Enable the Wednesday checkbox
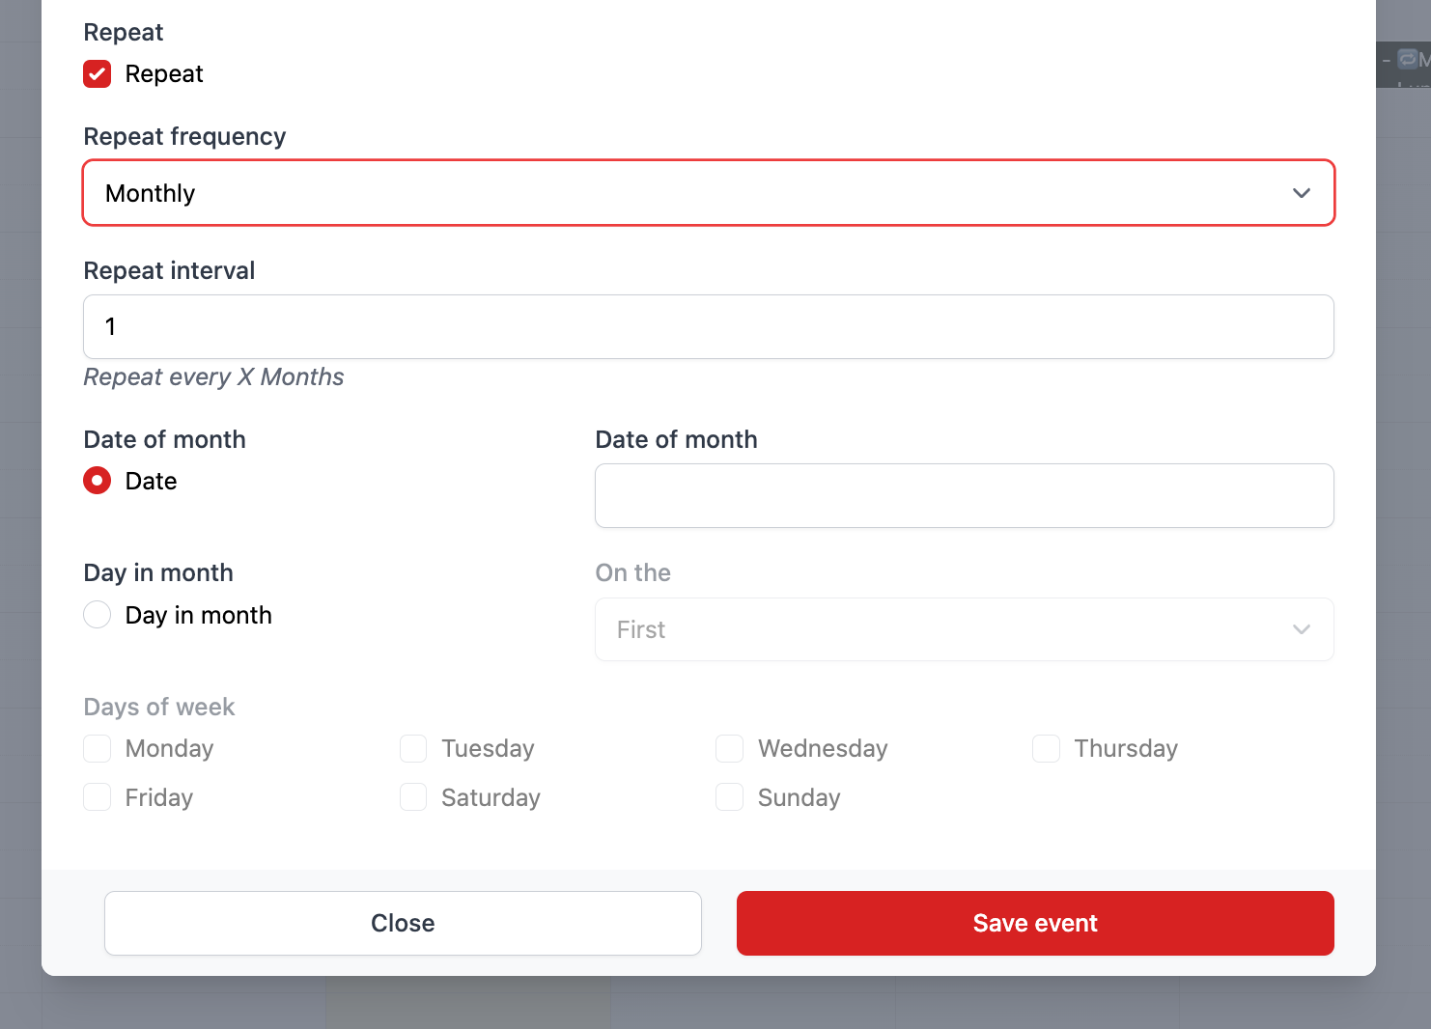Image resolution: width=1431 pixels, height=1029 pixels. point(730,749)
